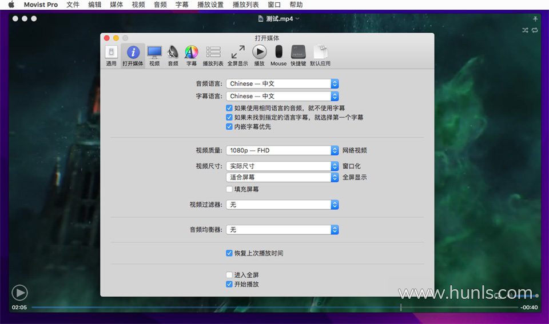
Task: Enable the 填充屏幕 checkbox
Action: pyautogui.click(x=229, y=189)
